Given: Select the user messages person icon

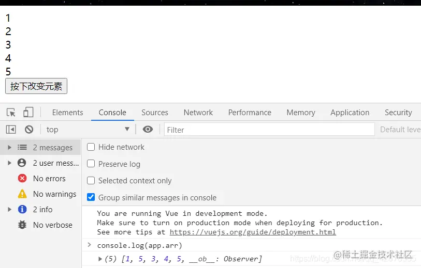Looking at the screenshot, I should pos(22,163).
